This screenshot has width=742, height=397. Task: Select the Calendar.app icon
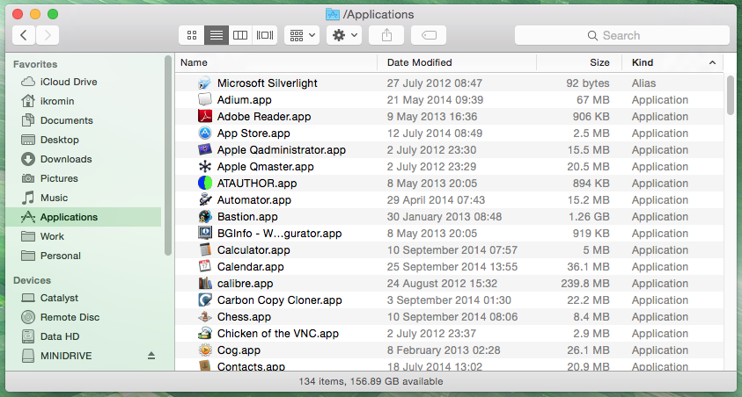205,267
